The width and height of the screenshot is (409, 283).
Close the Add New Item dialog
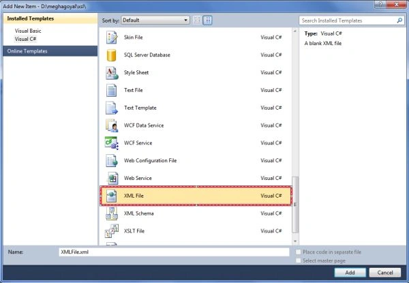397,4
